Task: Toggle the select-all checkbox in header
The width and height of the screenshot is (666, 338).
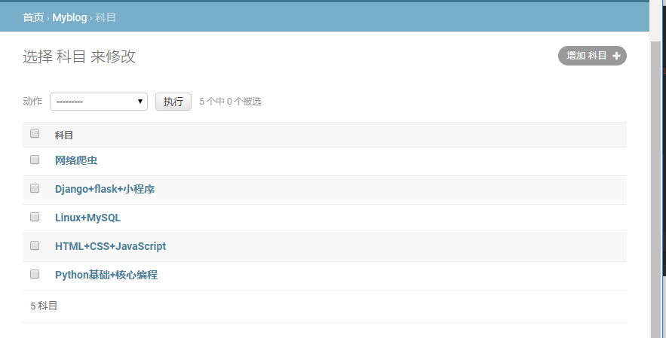Action: click(35, 133)
